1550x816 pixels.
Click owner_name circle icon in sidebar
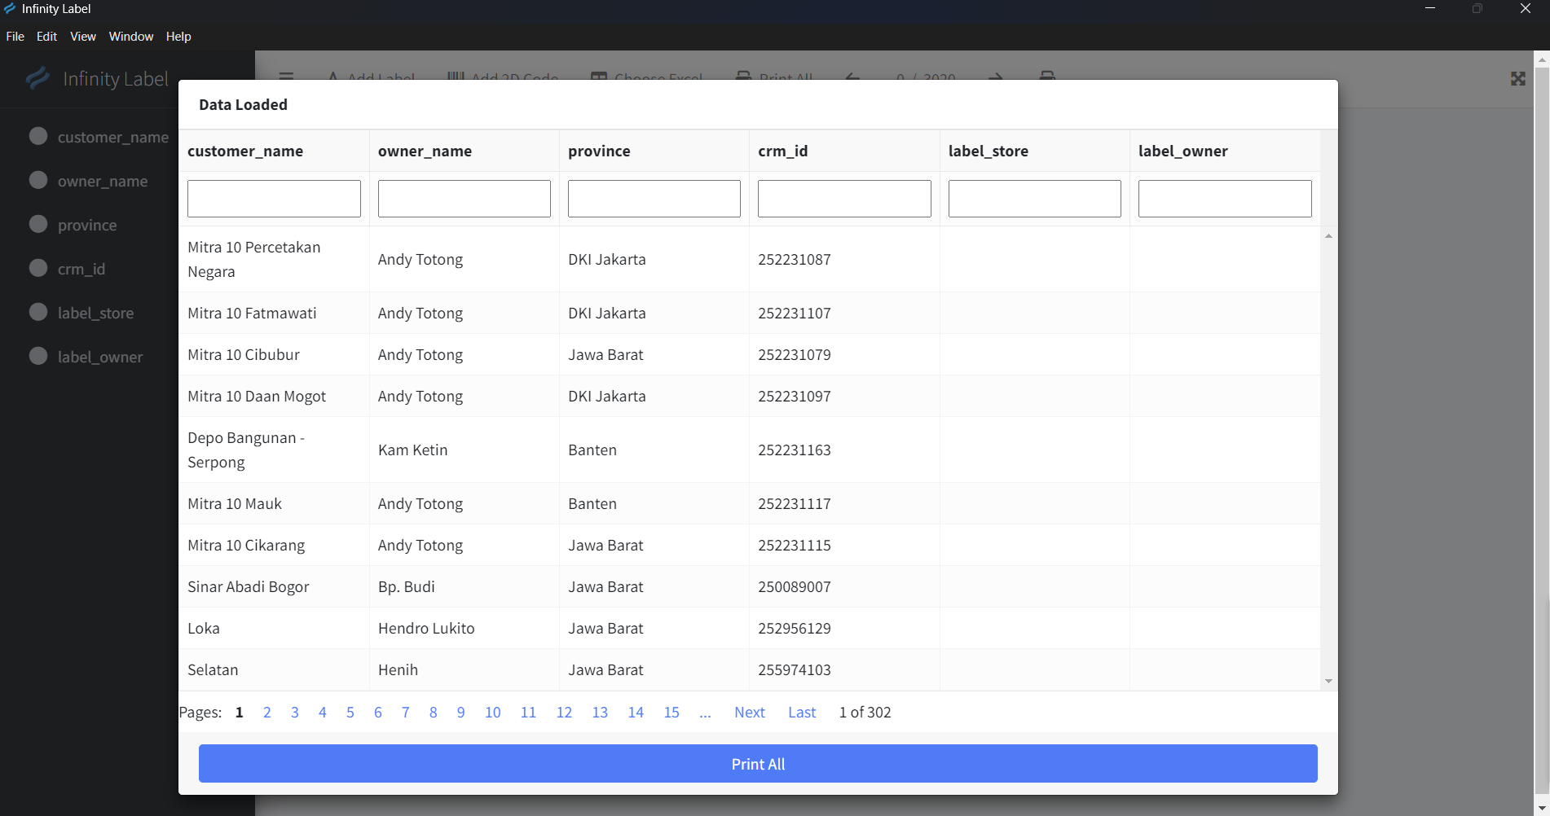pos(38,180)
